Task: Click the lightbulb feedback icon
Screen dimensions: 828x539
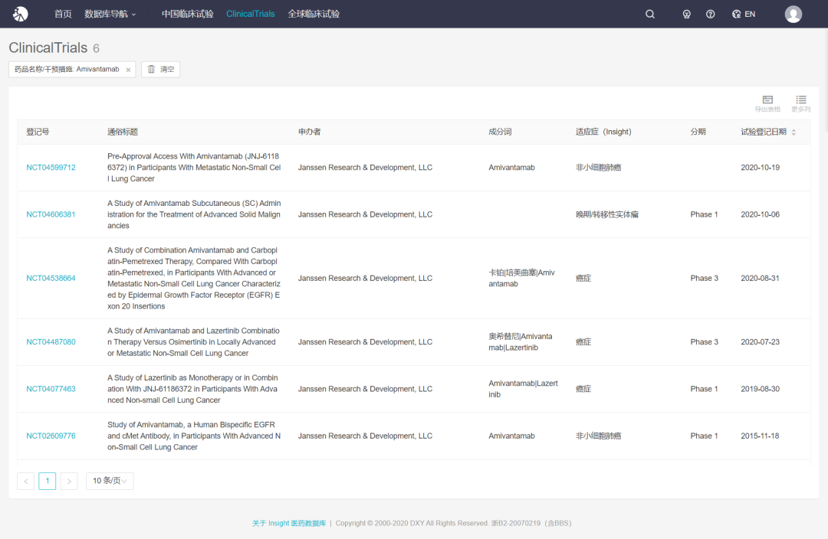Action: (x=686, y=15)
